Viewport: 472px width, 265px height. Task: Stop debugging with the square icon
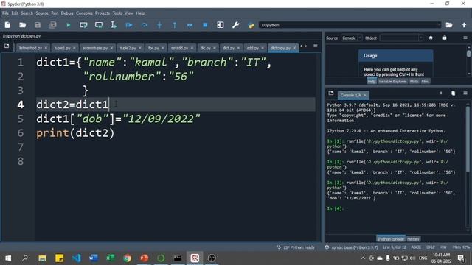click(x=205, y=25)
